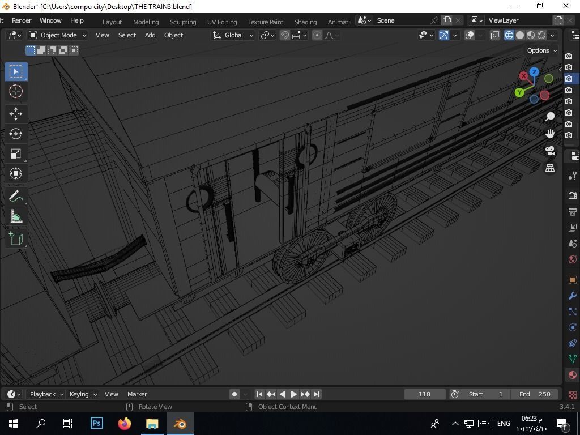The width and height of the screenshot is (580, 435).
Task: Open the World properties tab
Action: (572, 259)
